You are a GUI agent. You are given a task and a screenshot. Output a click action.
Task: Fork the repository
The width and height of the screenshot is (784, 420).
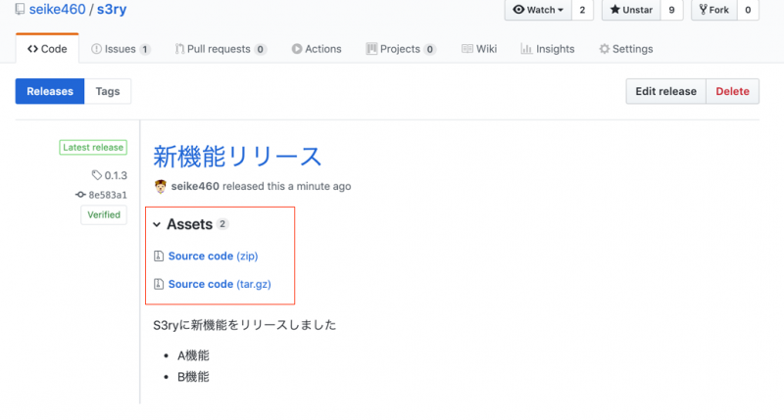(x=712, y=10)
